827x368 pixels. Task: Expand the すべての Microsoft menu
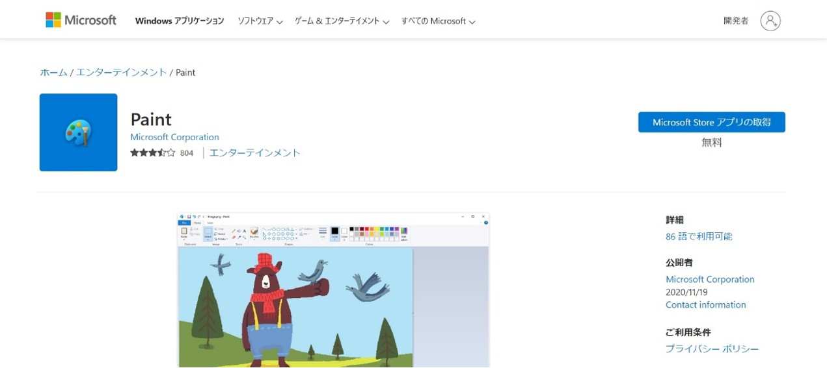click(438, 21)
